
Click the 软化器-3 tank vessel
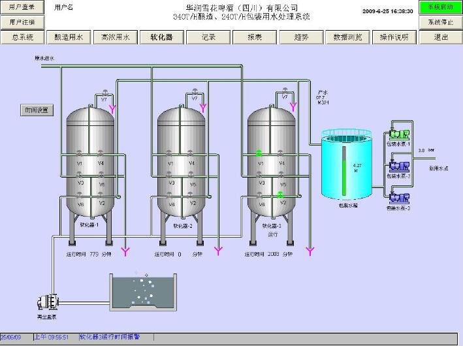click(271, 162)
